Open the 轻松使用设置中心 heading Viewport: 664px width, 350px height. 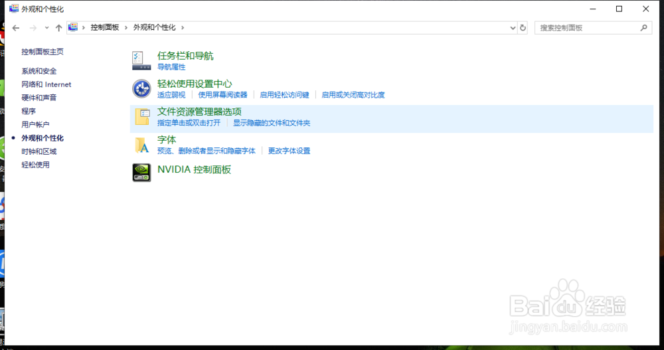coord(195,84)
